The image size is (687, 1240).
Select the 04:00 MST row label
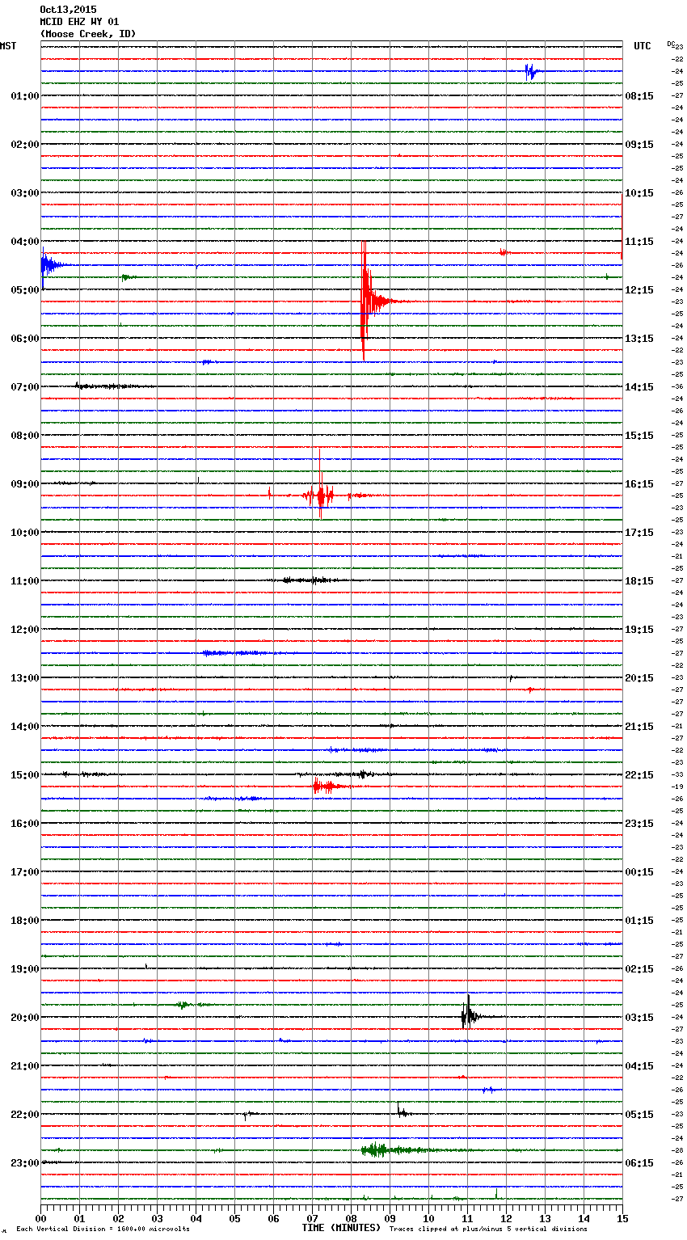coord(24,242)
